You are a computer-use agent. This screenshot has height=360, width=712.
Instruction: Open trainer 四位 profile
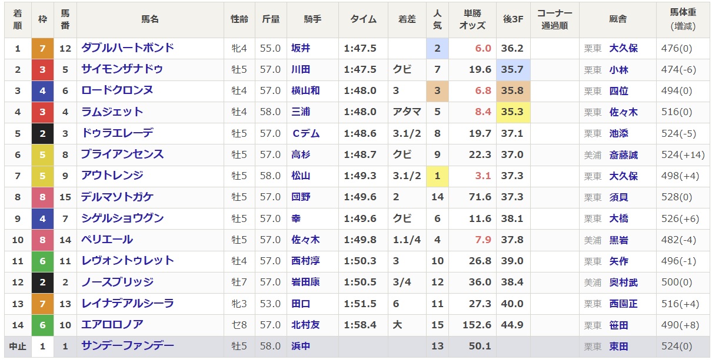[x=618, y=91]
